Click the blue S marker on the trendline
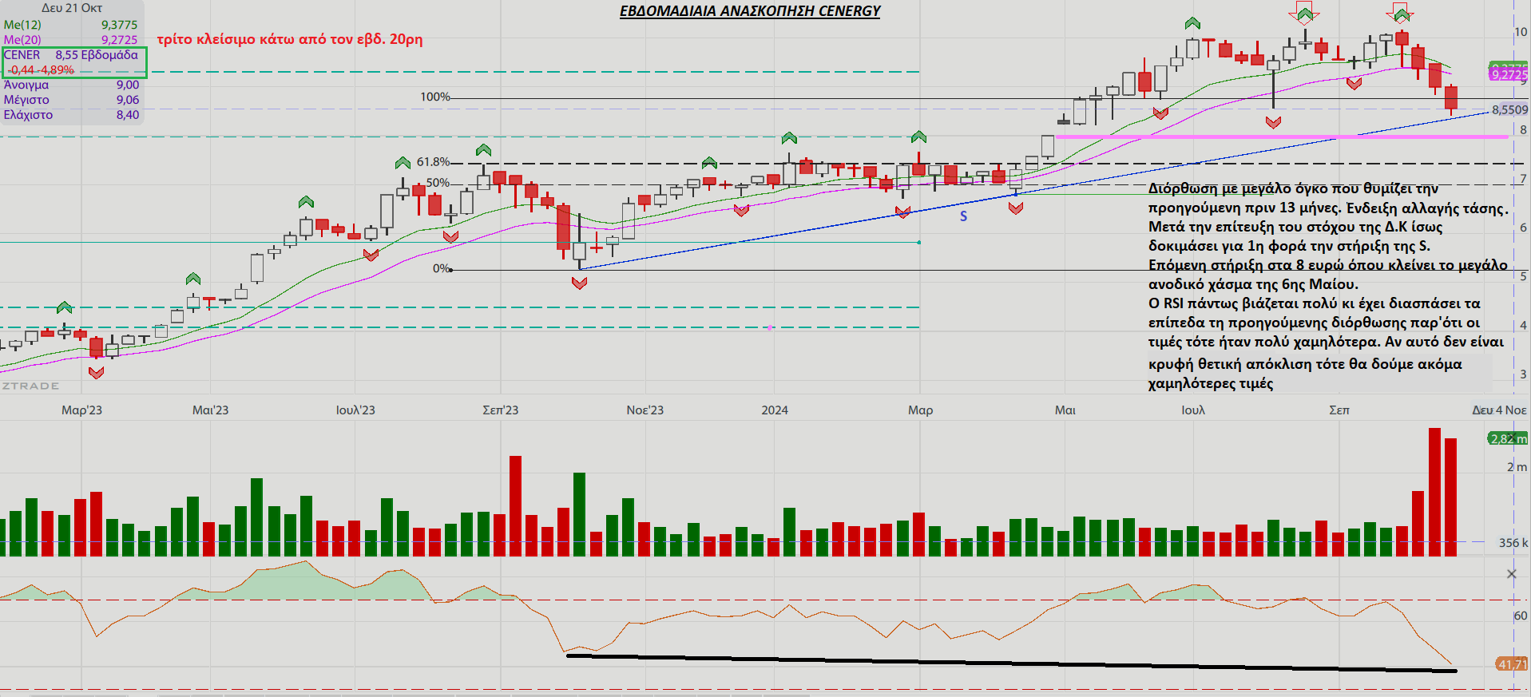1531x697 pixels. click(x=963, y=216)
